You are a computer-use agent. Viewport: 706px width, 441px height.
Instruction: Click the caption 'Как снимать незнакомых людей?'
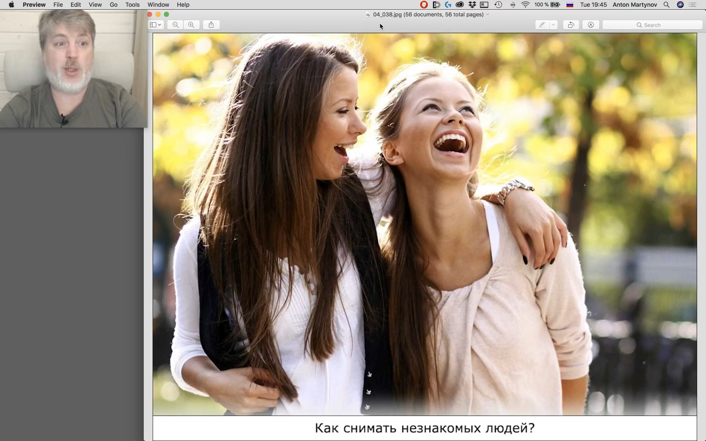tap(424, 428)
